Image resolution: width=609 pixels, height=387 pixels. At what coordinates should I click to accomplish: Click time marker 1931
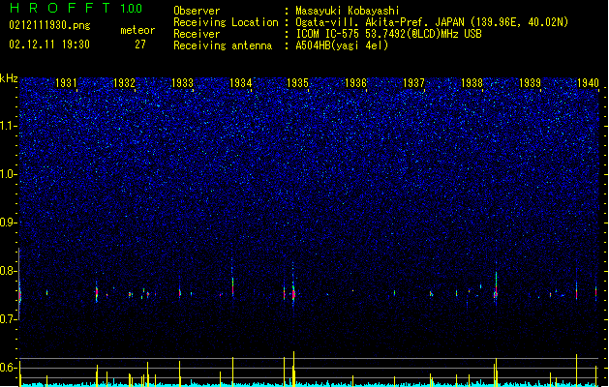coord(66,82)
